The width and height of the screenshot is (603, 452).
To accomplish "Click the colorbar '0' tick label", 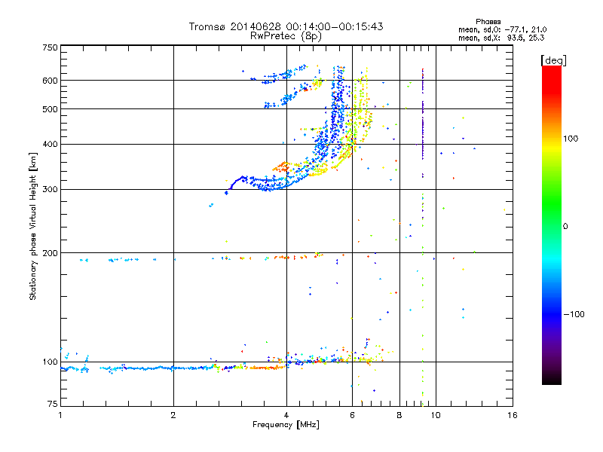I will (x=565, y=226).
